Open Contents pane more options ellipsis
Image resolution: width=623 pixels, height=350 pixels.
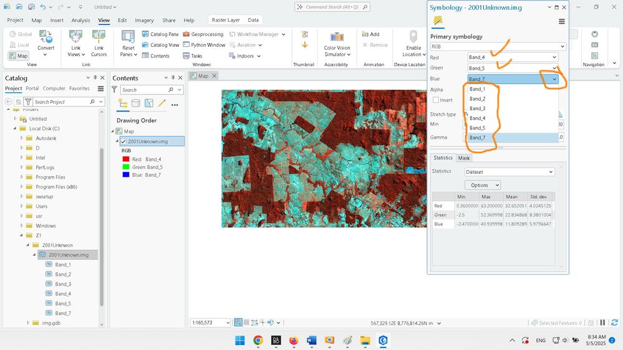click(x=175, y=105)
